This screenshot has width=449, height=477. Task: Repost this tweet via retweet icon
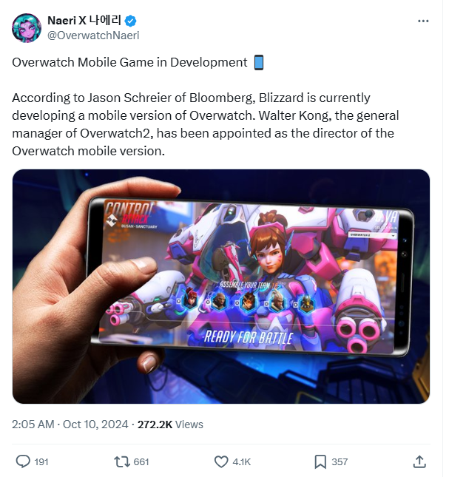[121, 461]
